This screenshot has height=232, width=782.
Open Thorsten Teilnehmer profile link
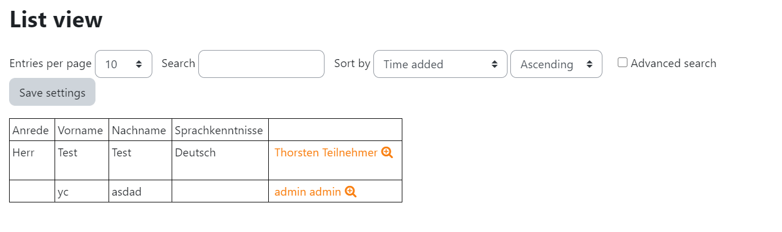(x=326, y=152)
